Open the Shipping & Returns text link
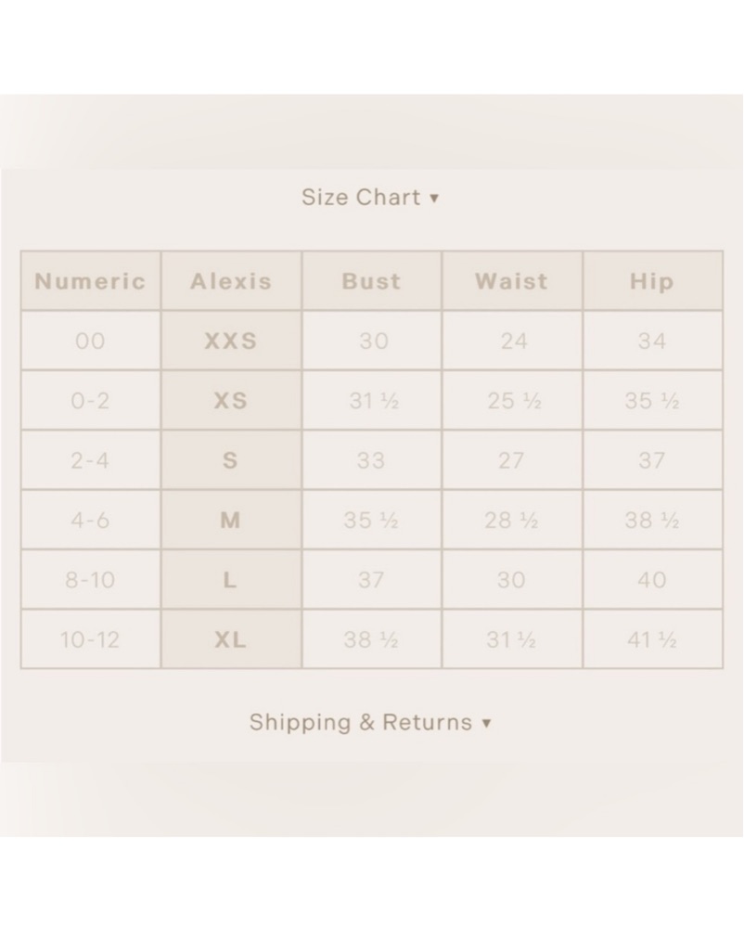Screen dimensions: 744x928 click(361, 723)
